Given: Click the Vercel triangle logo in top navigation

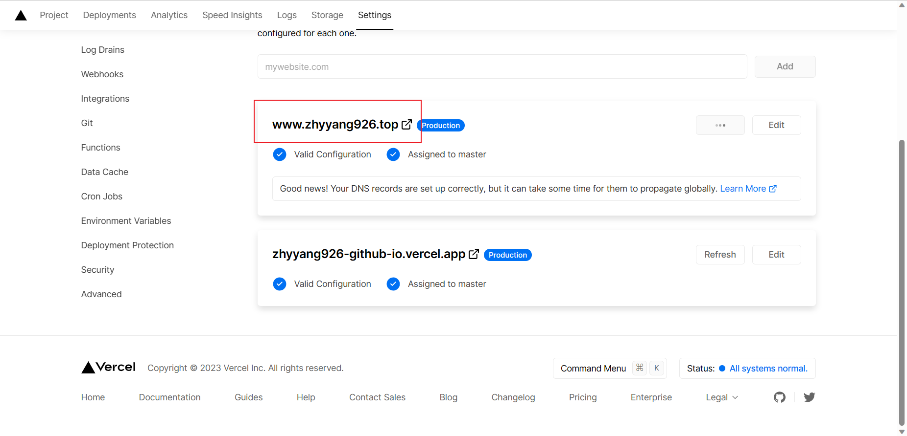Looking at the screenshot, I should click(x=21, y=15).
